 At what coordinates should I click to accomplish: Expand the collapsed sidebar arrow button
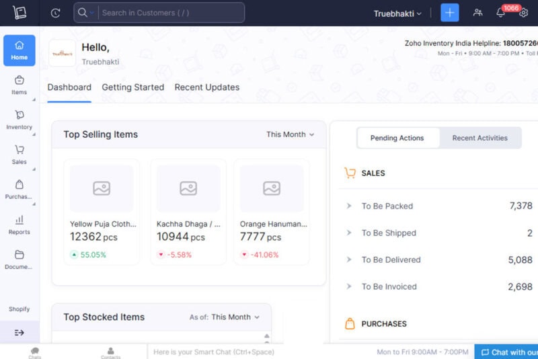click(20, 333)
